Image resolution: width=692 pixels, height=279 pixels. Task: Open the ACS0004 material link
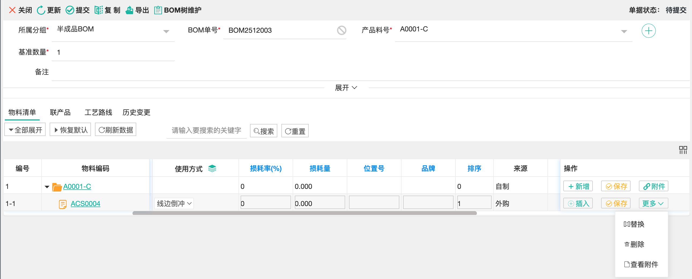[85, 204]
